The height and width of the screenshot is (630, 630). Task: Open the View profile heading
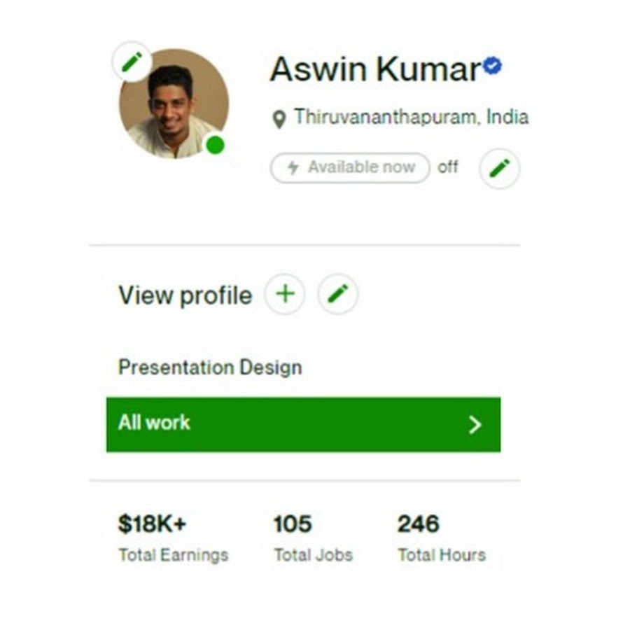click(x=185, y=295)
